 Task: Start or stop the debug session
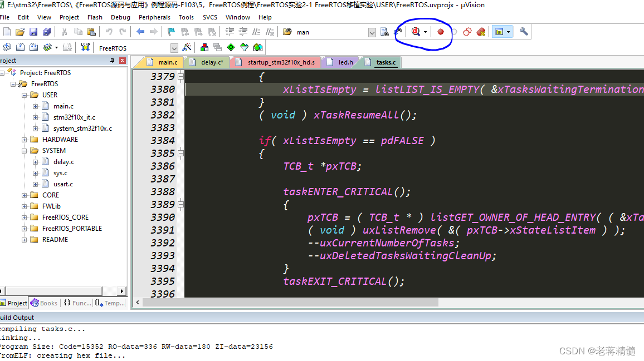(416, 32)
